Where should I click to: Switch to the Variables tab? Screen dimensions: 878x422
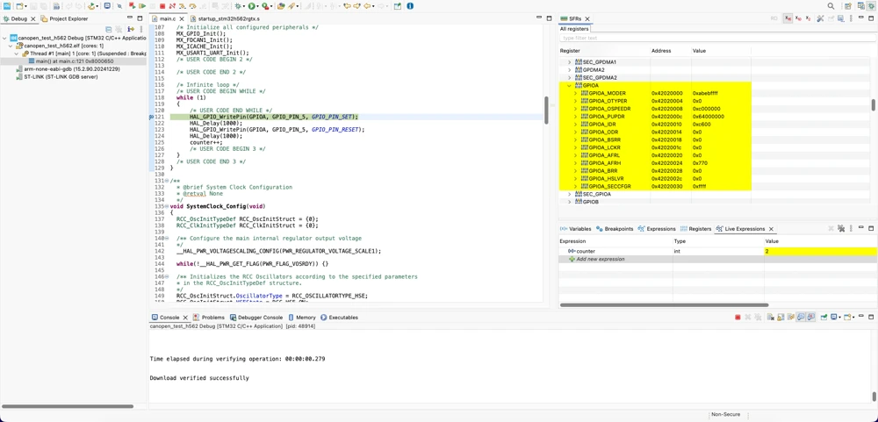click(x=576, y=229)
